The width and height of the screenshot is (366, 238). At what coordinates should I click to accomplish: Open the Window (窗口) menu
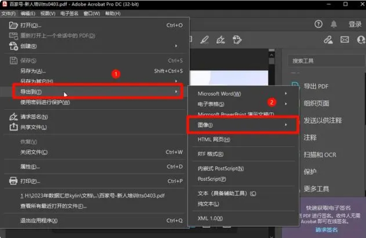92,14
